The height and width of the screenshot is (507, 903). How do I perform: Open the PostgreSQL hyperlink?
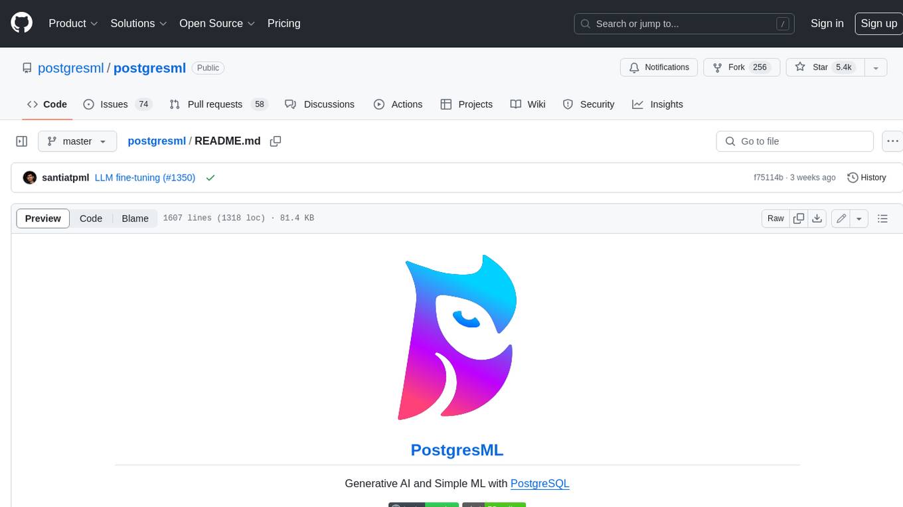coord(540,484)
